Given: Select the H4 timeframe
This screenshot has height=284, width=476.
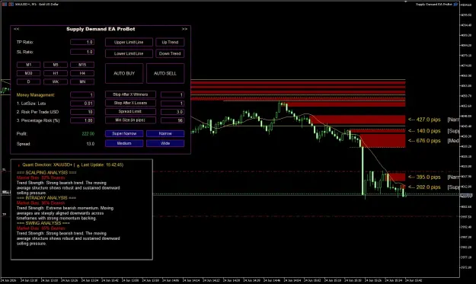Looking at the screenshot, I should point(82,73).
